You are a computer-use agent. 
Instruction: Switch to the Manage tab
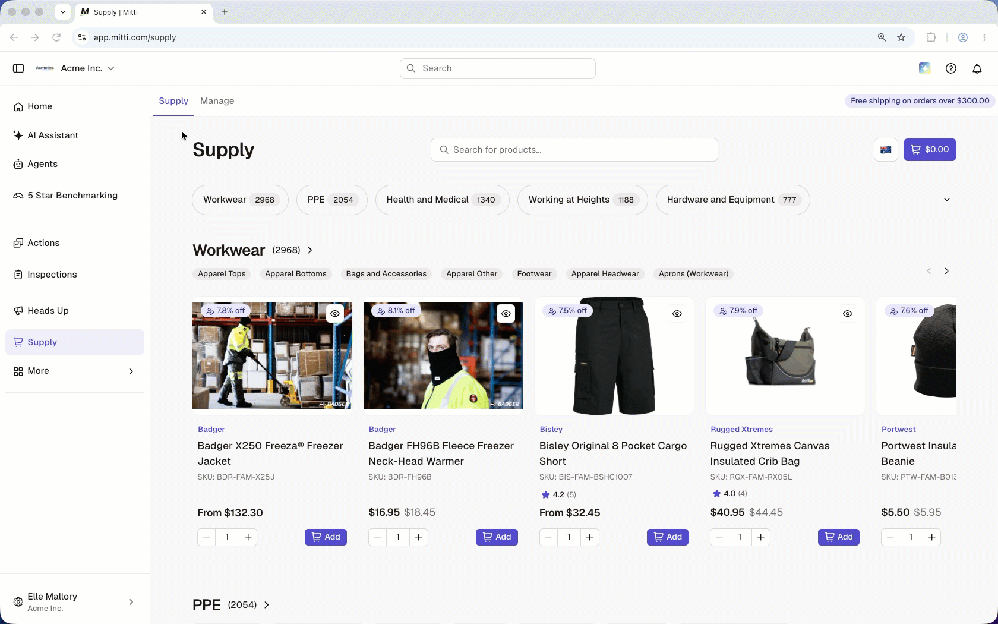(x=217, y=101)
